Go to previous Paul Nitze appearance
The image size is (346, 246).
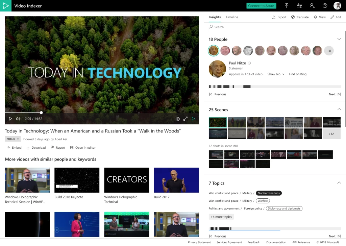(218, 94)
